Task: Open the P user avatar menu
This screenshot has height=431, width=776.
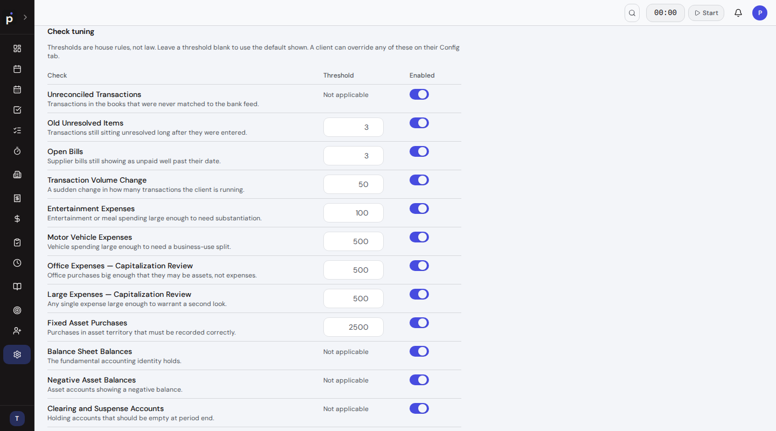Action: (760, 13)
